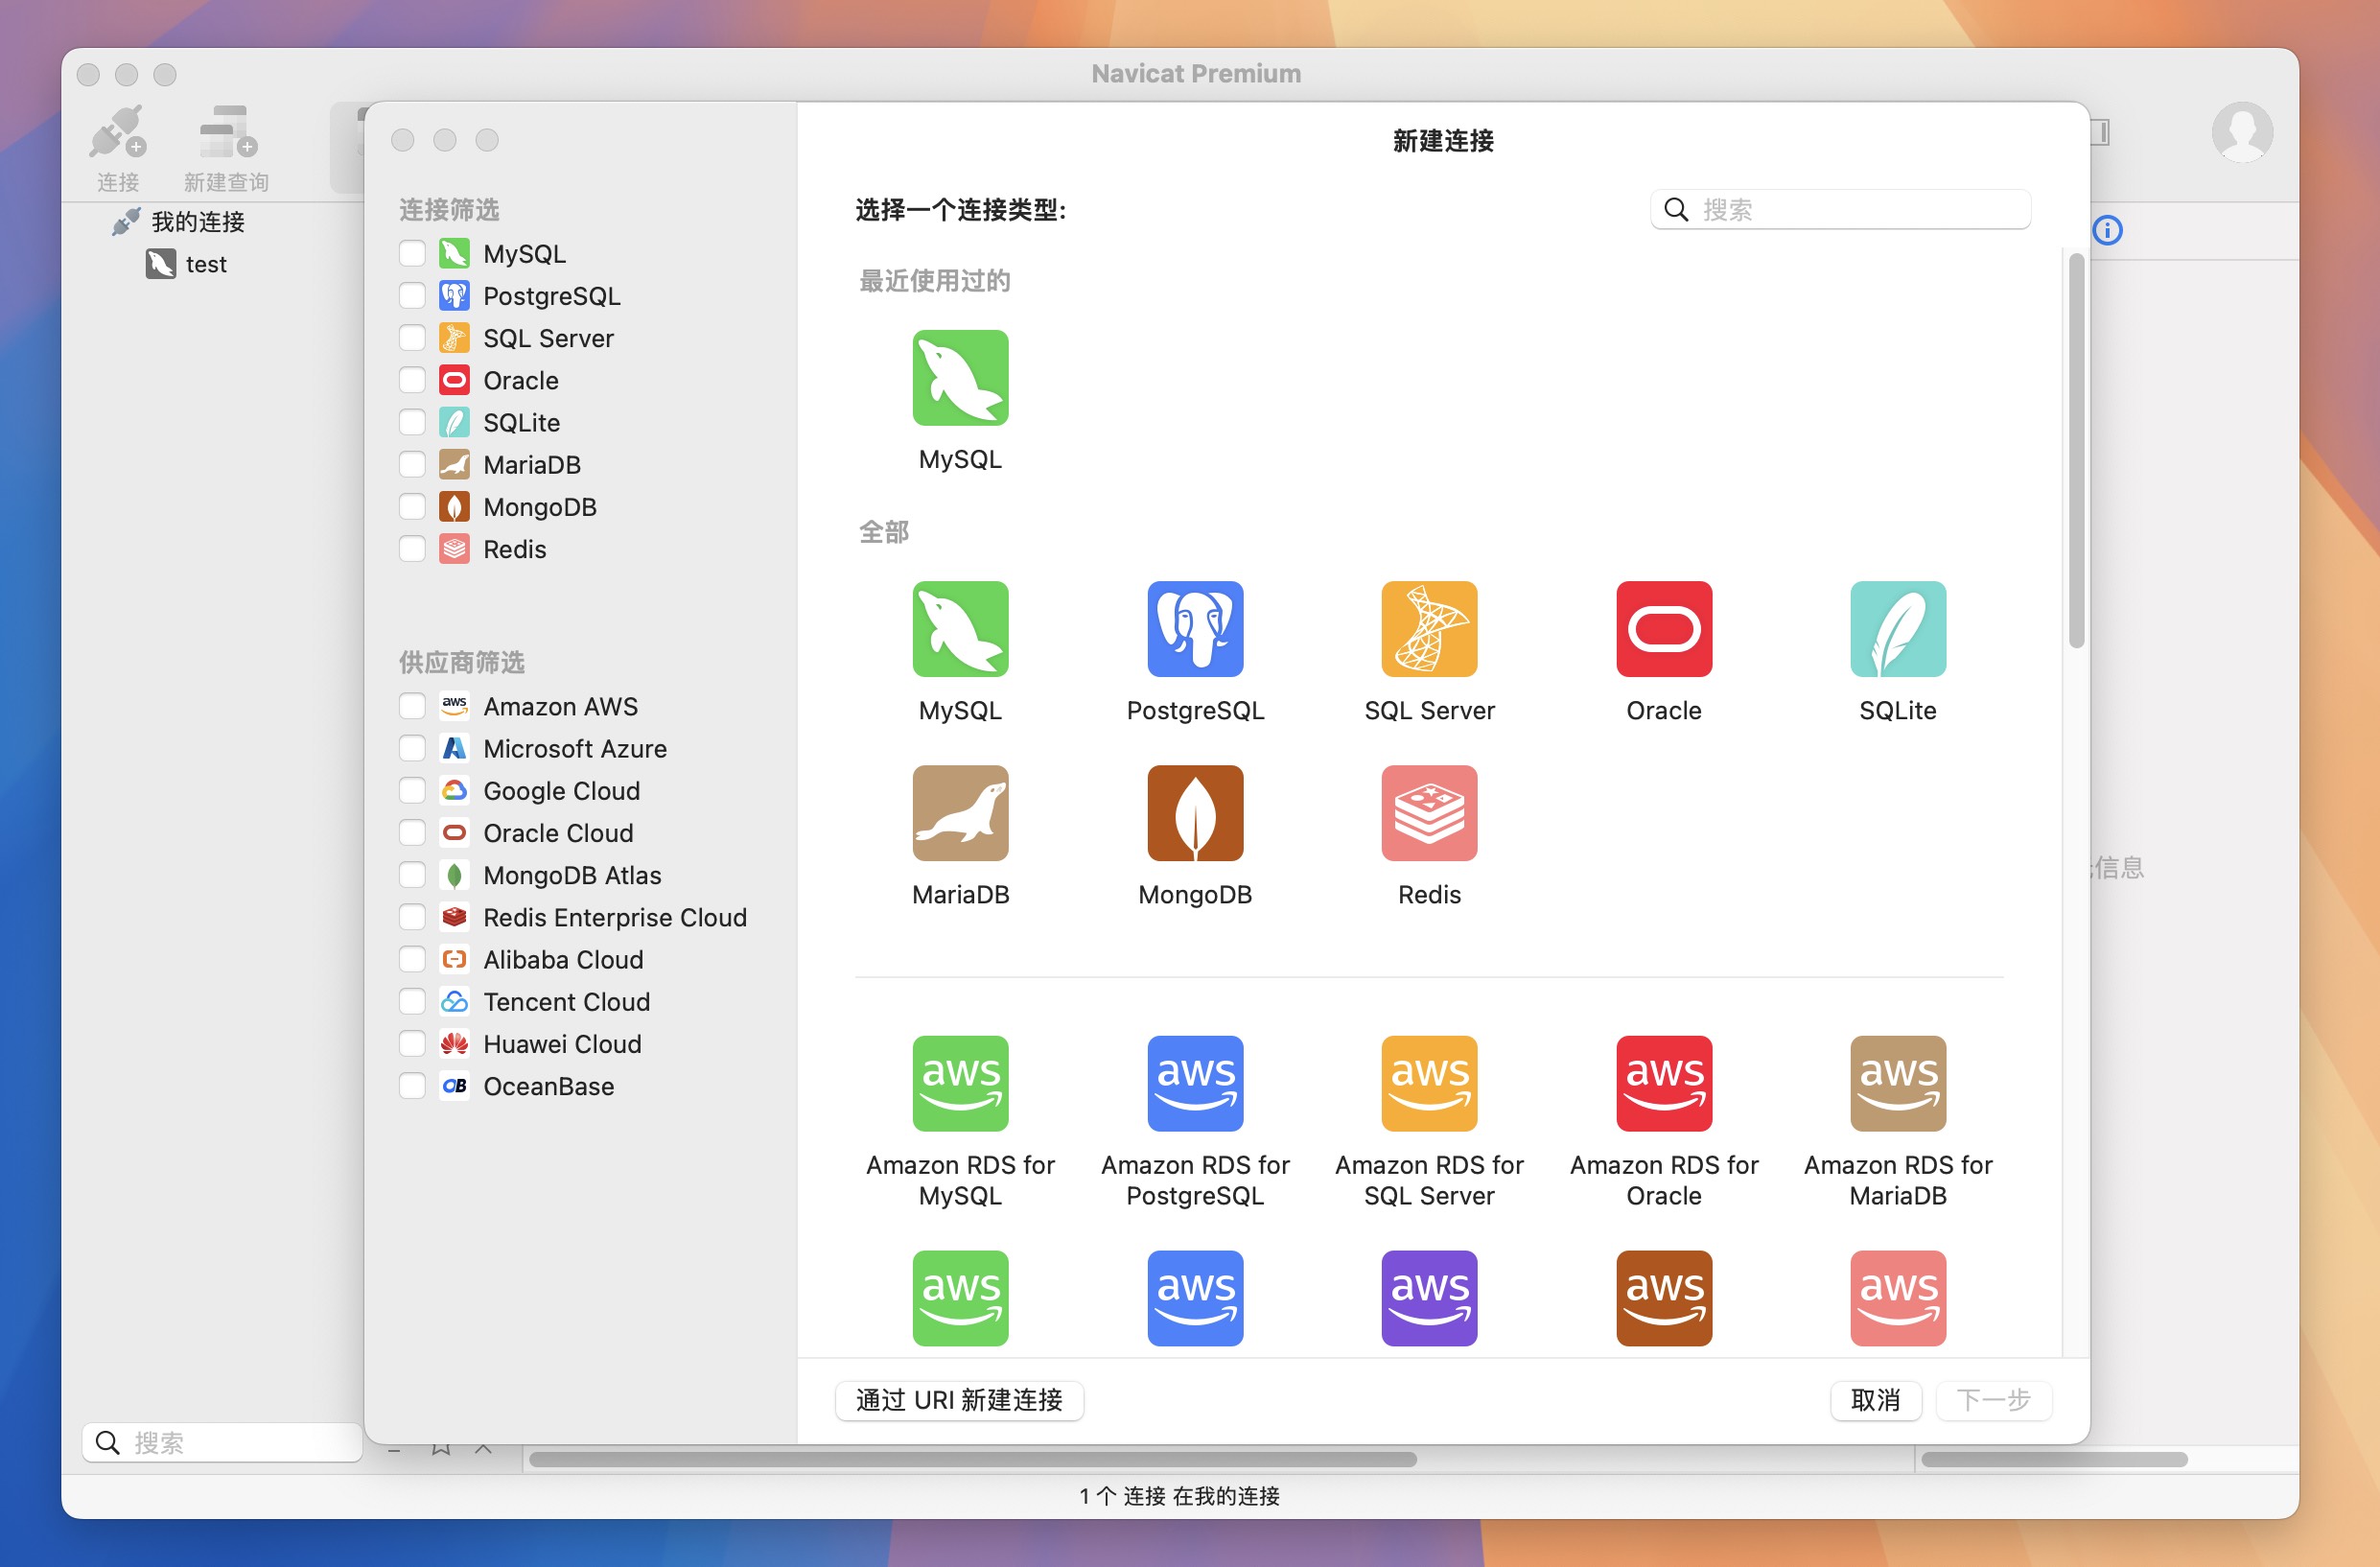The image size is (2380, 1567).
Task: Click the 取消 button
Action: (x=1875, y=1400)
